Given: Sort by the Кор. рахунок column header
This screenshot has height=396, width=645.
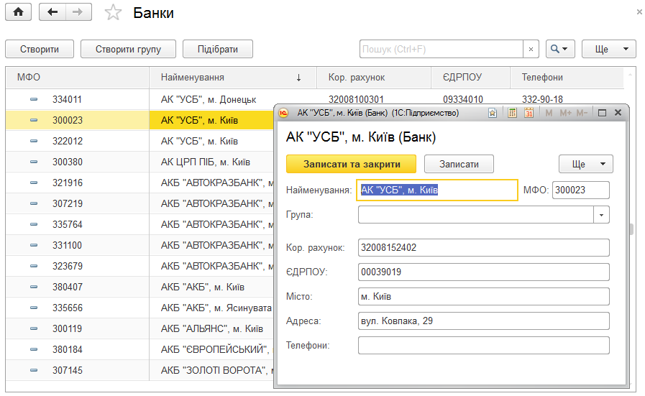Looking at the screenshot, I should 374,78.
